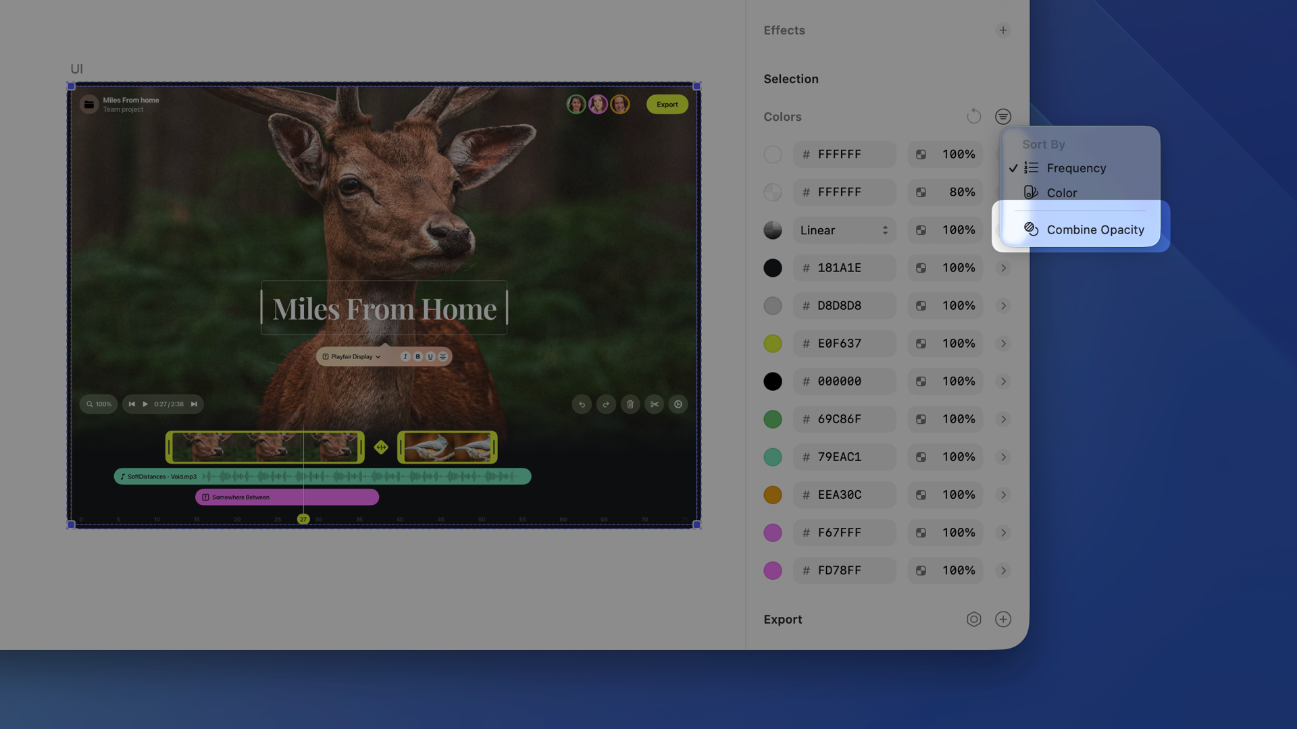Expand the chevron next to color 181A1E

[x=1002, y=268]
